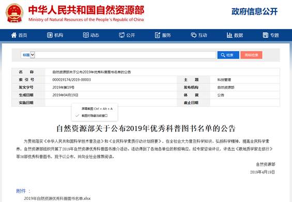Focus the search text input box
Image resolution: width=292 pixels, height=202 pixels.
(125, 55)
